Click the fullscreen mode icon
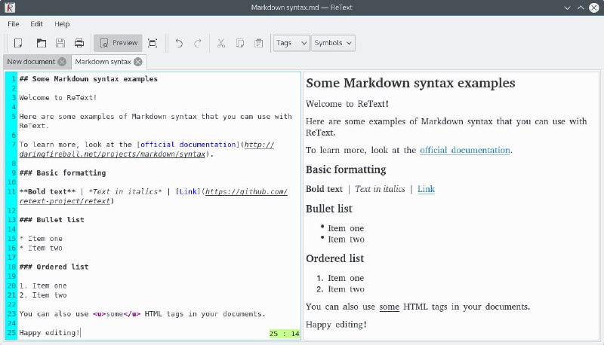This screenshot has height=345, width=604. pyautogui.click(x=153, y=43)
